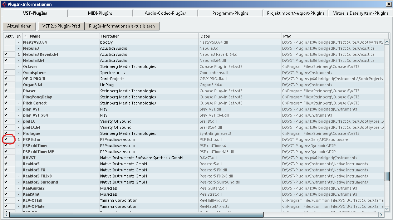Viewport: 393px width, 220px height.
Task: Click the vertical scrollbar thumb
Action: (x=387, y=176)
